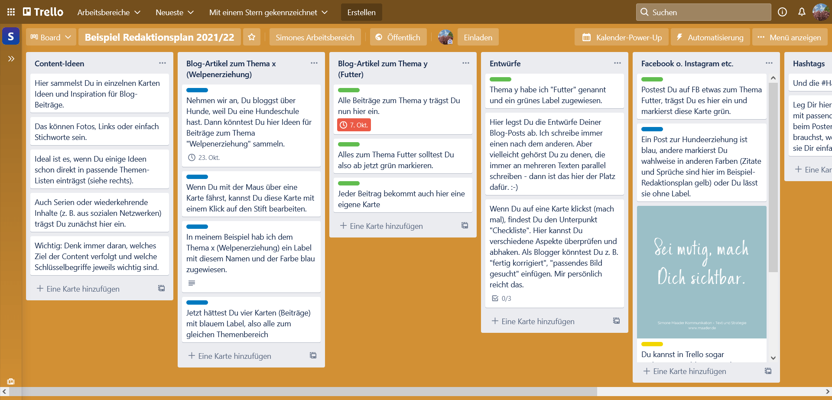Click the Trello home logo
Screen dimensions: 832x400
(x=43, y=12)
